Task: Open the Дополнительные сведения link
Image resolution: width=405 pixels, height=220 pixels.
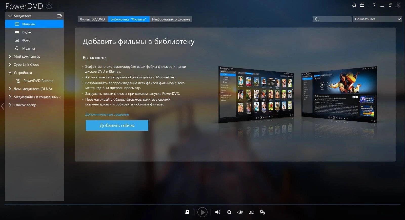Action: tap(107, 114)
